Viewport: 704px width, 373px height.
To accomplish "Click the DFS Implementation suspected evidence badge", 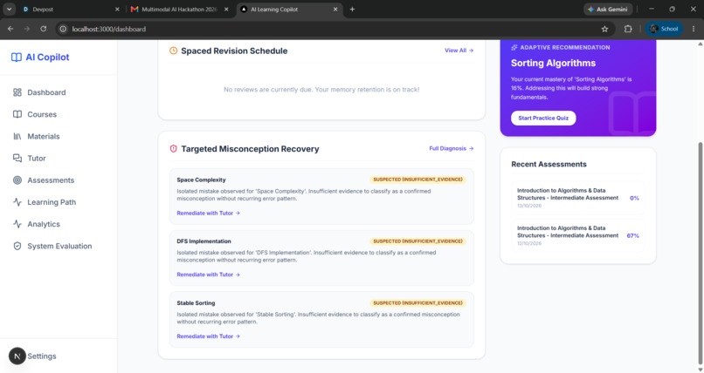I will click(418, 241).
